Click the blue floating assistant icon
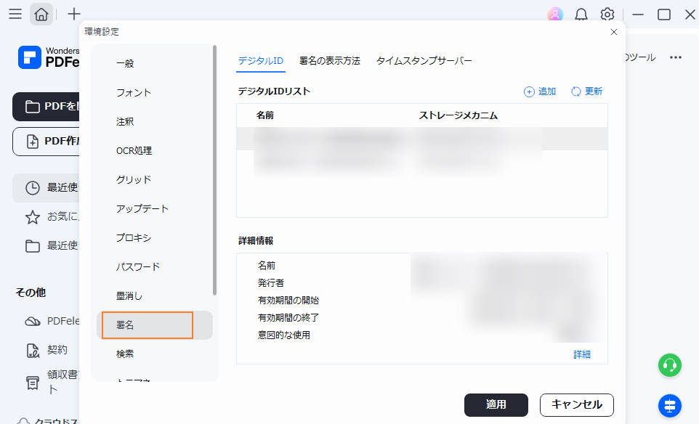Image resolution: width=699 pixels, height=424 pixels. click(x=669, y=404)
